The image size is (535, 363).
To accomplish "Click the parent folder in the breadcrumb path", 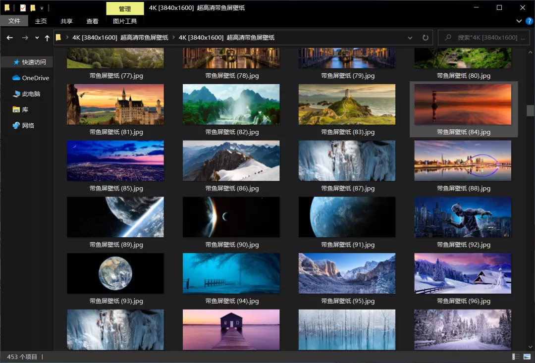I will [x=120, y=38].
